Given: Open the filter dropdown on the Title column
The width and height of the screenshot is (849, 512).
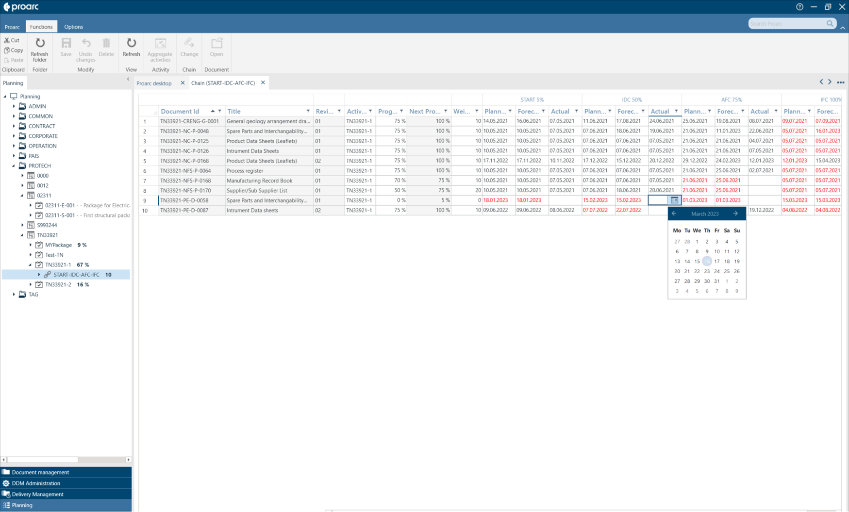Looking at the screenshot, I should (308, 111).
